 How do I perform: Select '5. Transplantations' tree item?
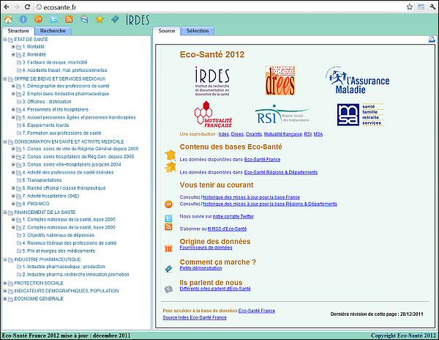coord(42,180)
